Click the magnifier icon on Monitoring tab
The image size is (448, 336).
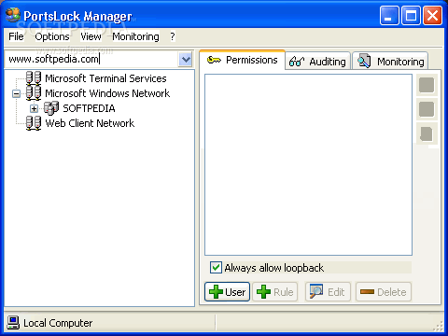click(364, 61)
